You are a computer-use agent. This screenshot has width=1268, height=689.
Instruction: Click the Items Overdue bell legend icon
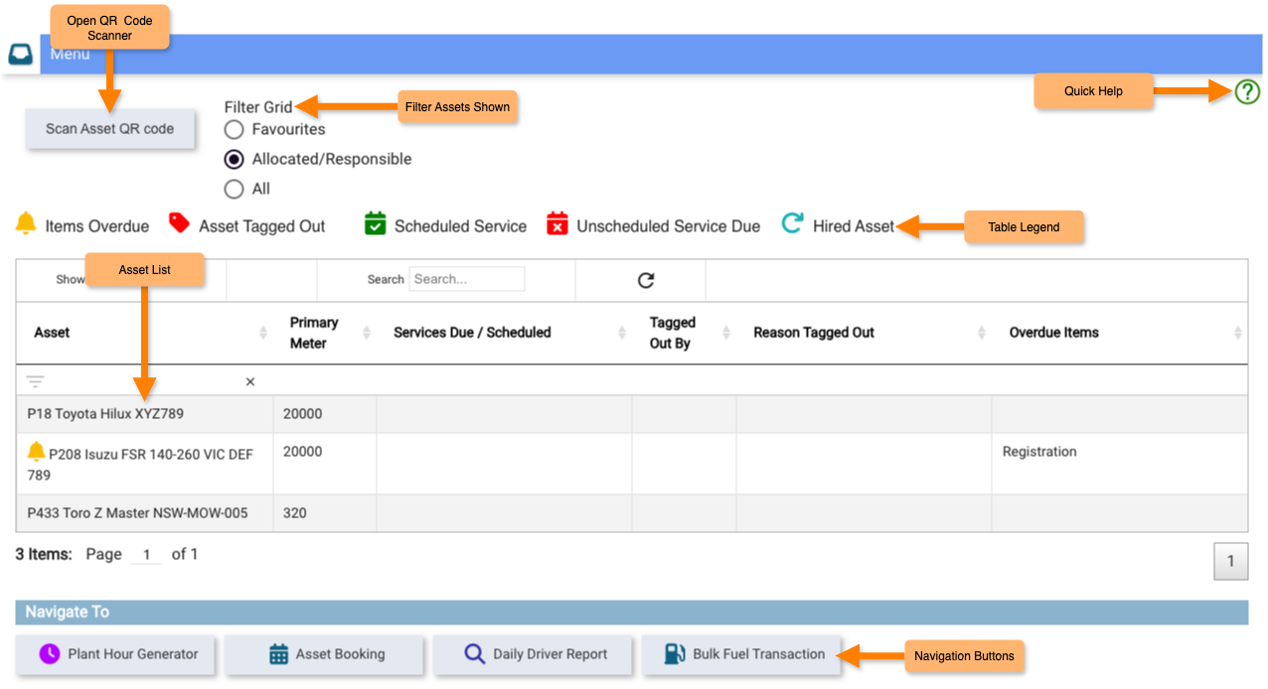pyautogui.click(x=26, y=223)
